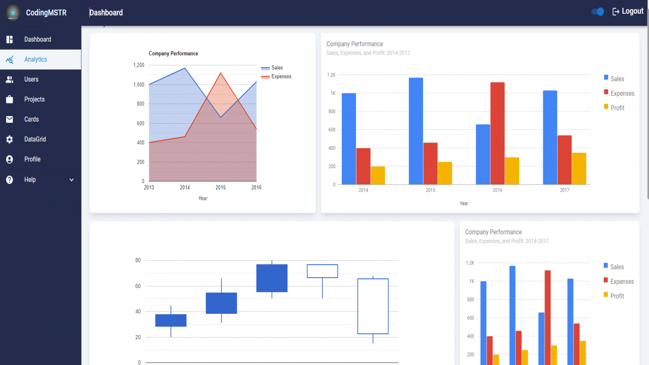This screenshot has width=649, height=365.
Task: Toggle the theme switch in header
Action: coord(598,12)
